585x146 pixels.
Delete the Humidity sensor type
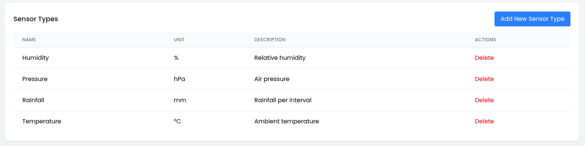(484, 58)
